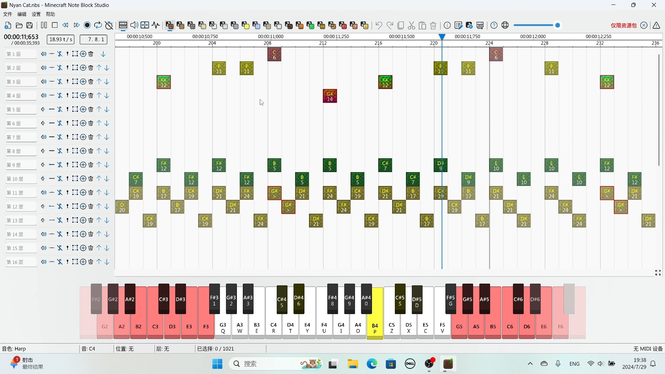The width and height of the screenshot is (665, 374).
Task: Open a song file via folder icon
Action: coord(19,25)
